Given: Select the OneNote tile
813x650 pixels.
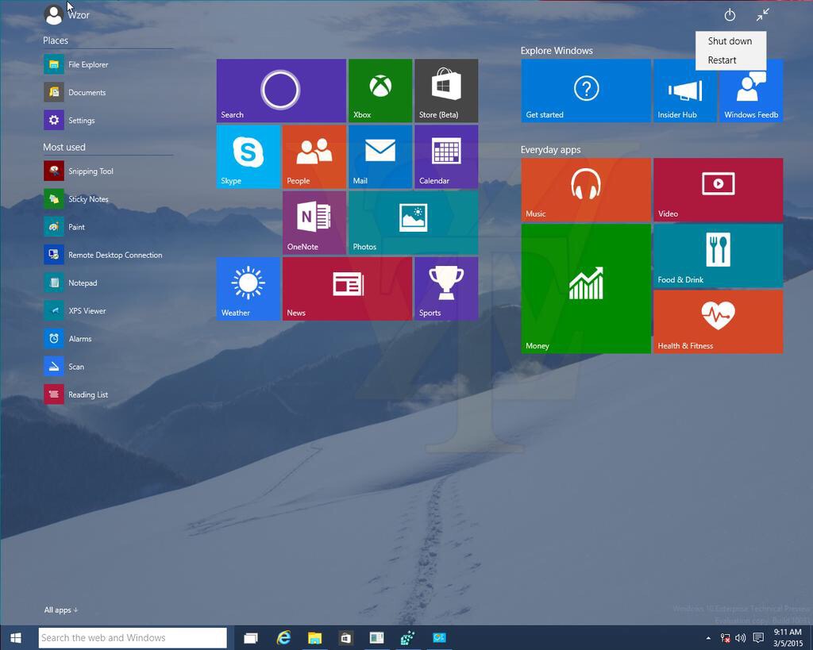Looking at the screenshot, I should (x=314, y=222).
